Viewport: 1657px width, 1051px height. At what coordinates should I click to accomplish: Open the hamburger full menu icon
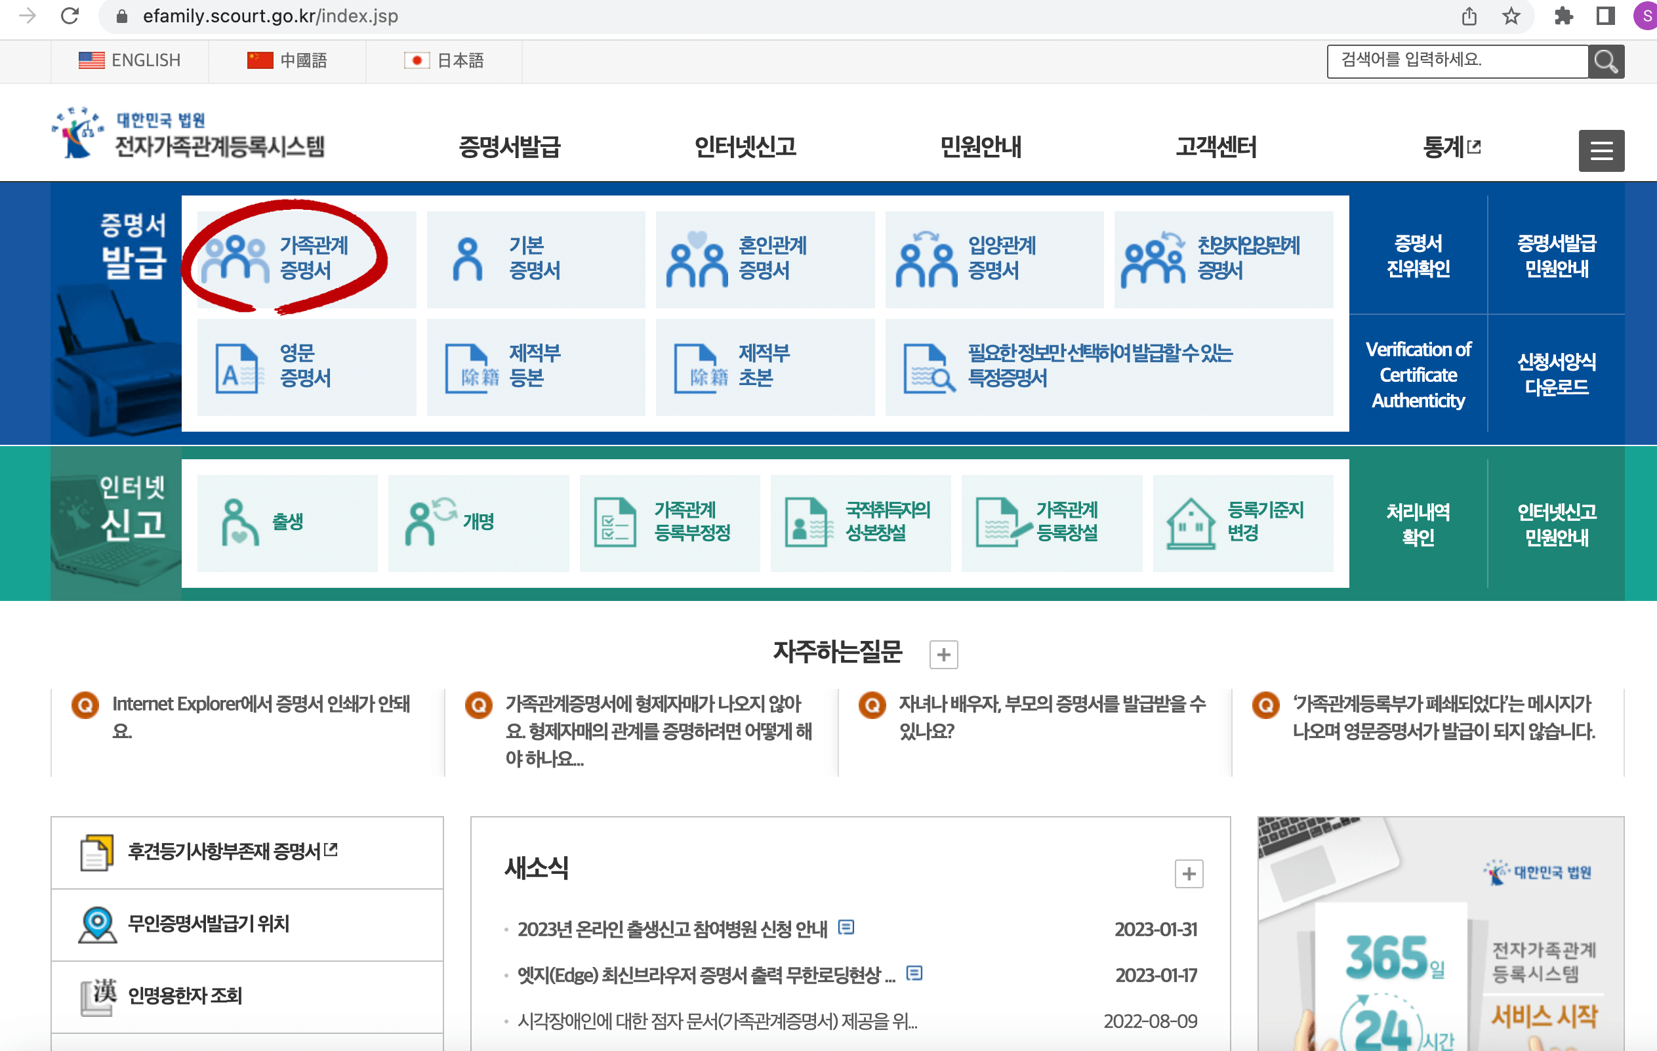point(1601,150)
